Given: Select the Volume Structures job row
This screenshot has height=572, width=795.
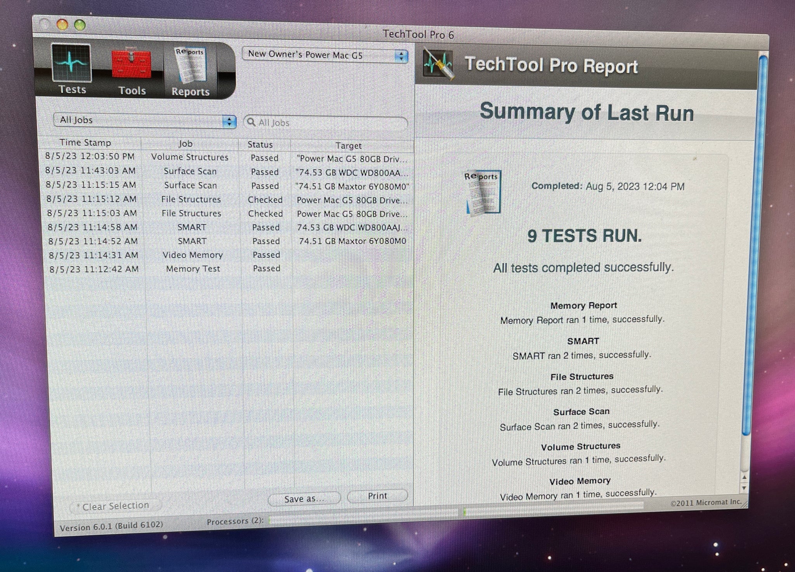Looking at the screenshot, I should click(x=227, y=158).
